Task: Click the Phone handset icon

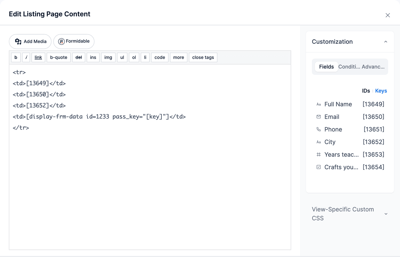Action: pos(319,129)
